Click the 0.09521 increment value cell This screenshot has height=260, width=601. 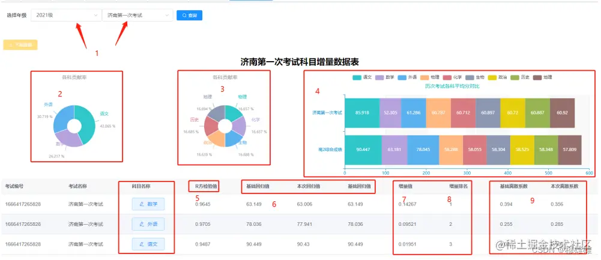(408, 224)
